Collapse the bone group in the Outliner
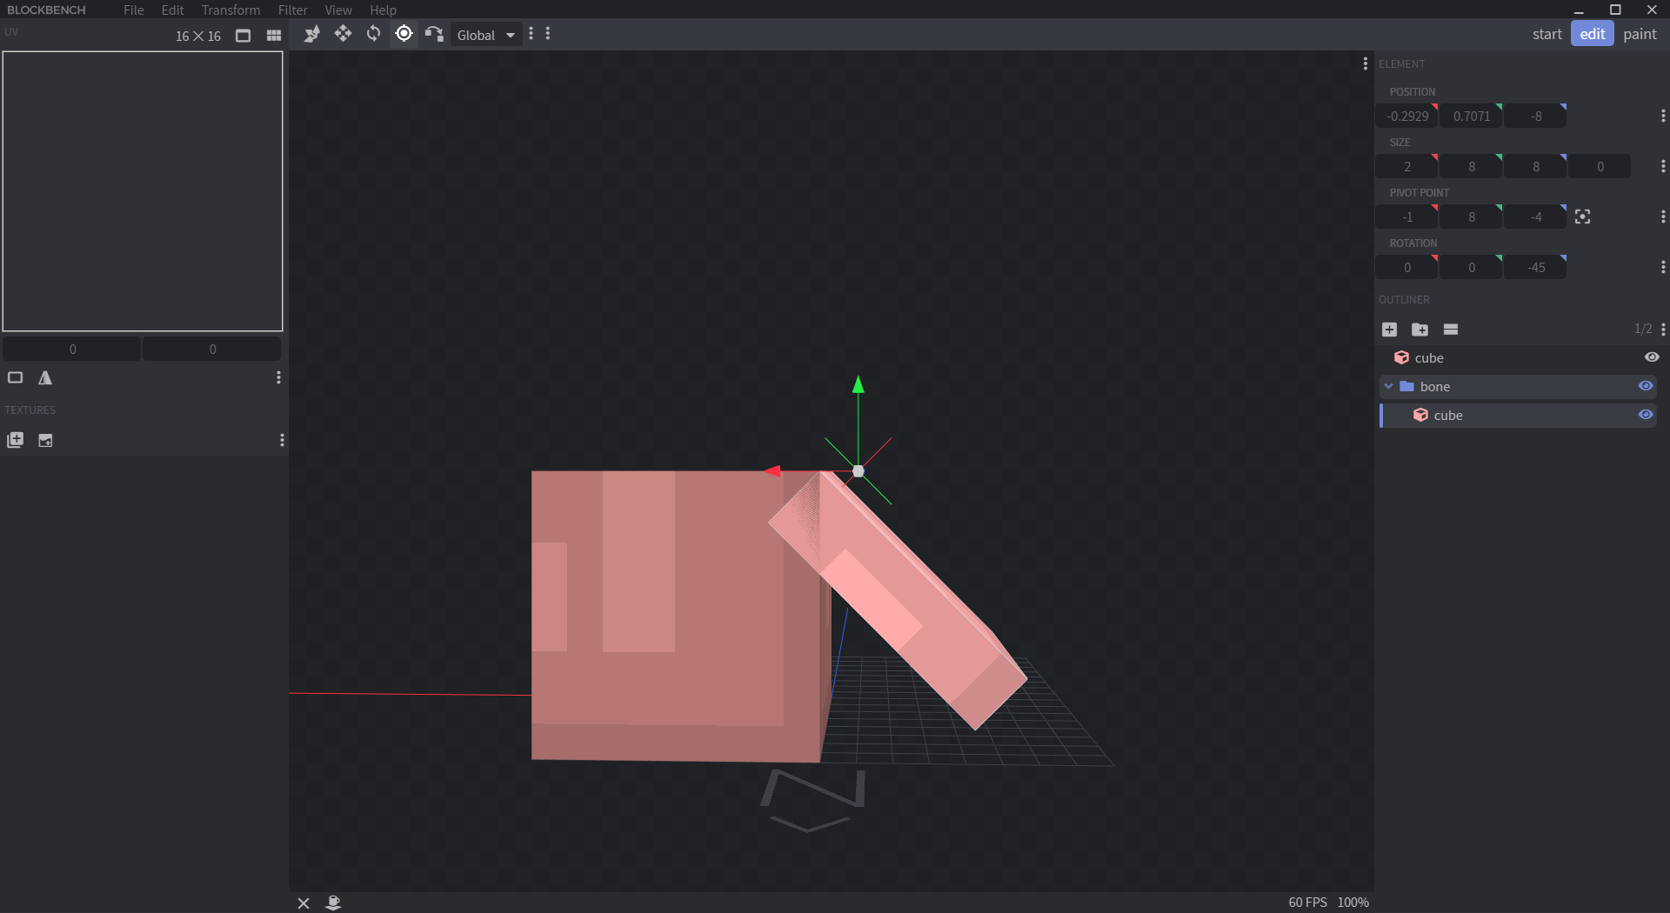Viewport: 1670px width, 913px height. [1389, 386]
